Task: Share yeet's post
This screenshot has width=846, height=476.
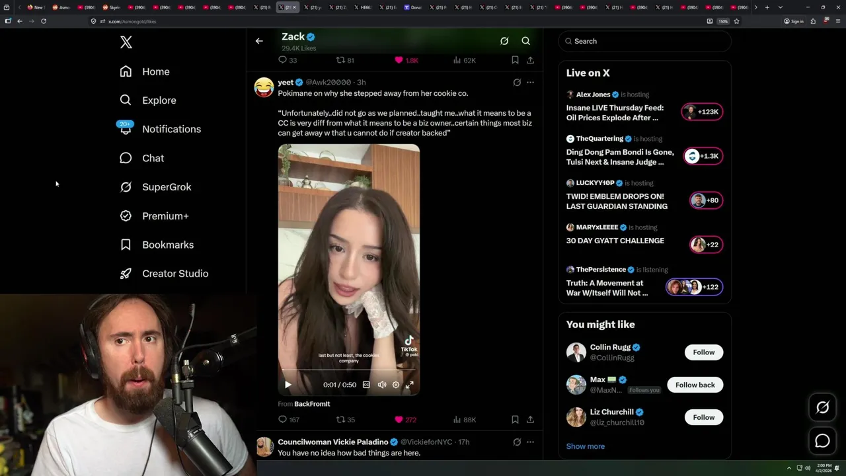Action: click(x=530, y=420)
